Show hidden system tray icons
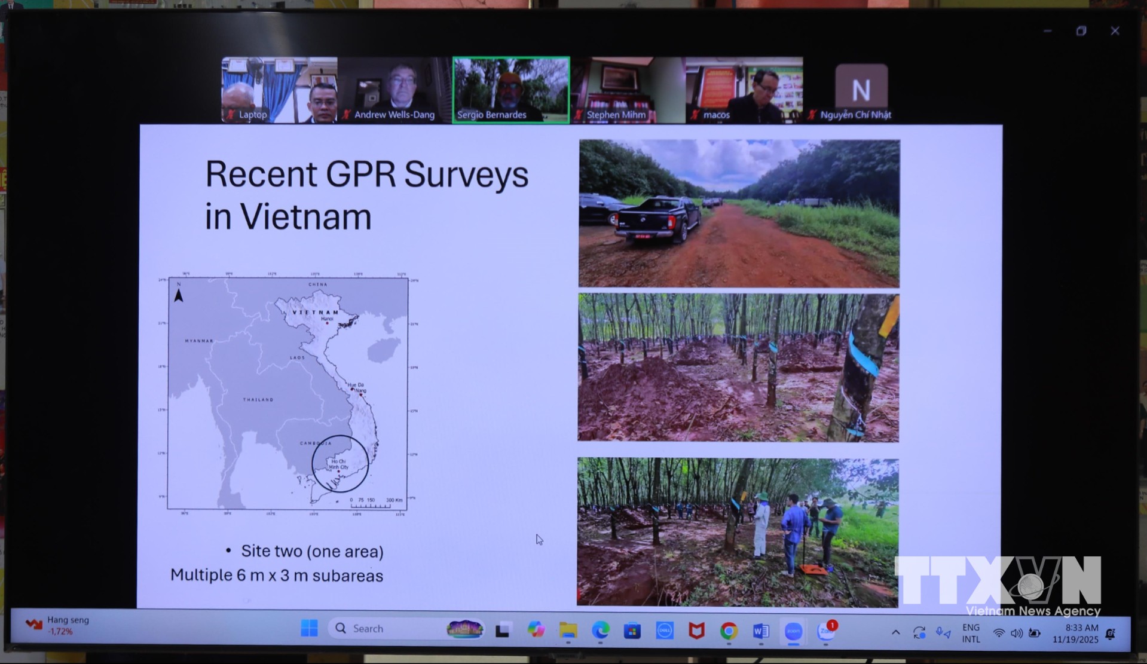The image size is (1147, 664). (895, 632)
